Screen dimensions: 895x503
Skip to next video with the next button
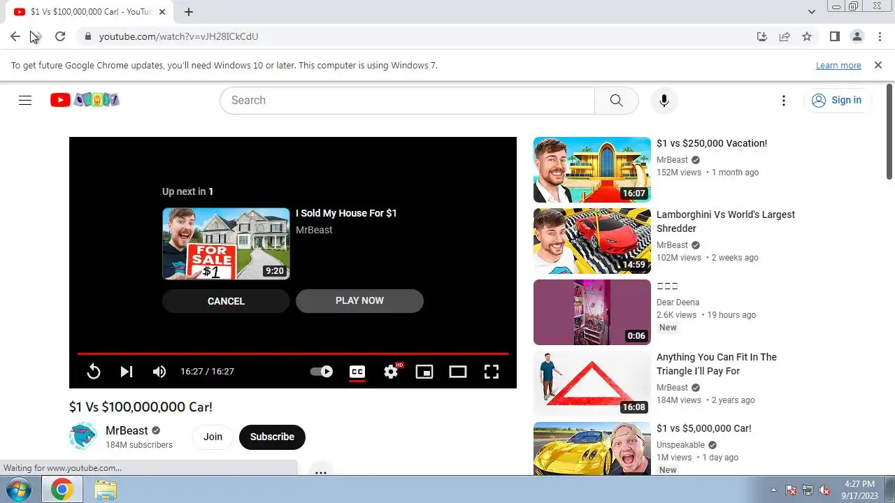tap(127, 372)
